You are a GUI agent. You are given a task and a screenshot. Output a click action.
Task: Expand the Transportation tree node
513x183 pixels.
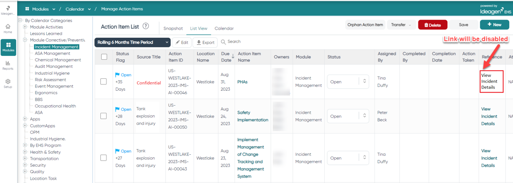pyautogui.click(x=25, y=159)
